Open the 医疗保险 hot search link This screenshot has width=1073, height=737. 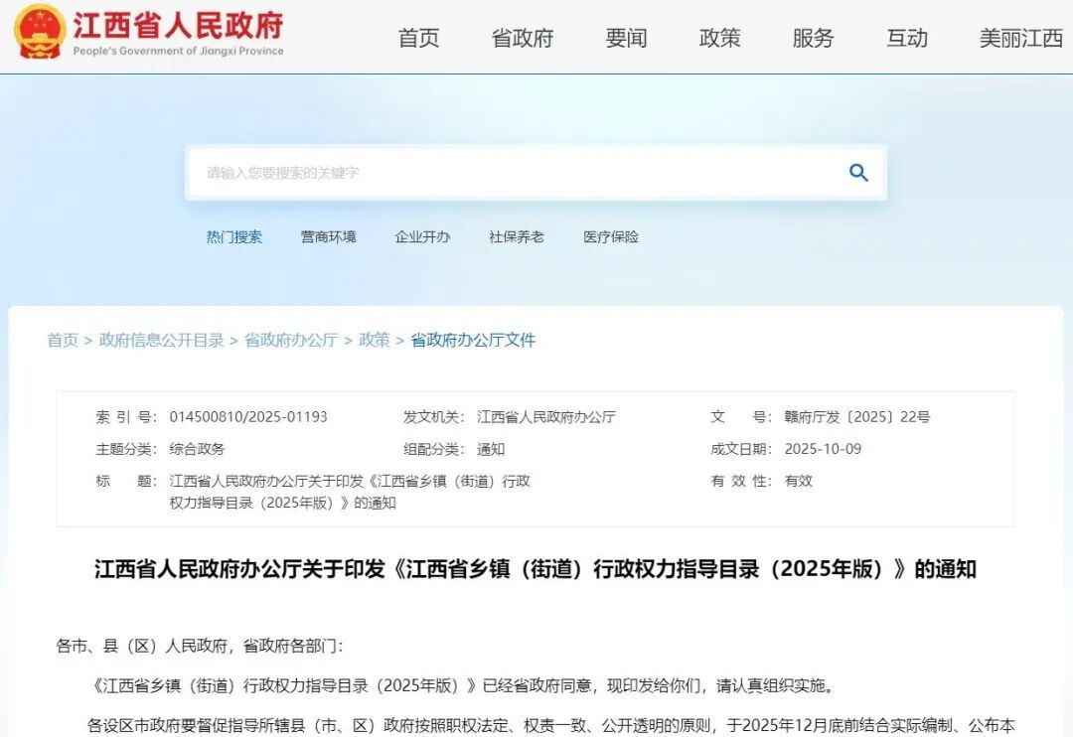(x=609, y=236)
